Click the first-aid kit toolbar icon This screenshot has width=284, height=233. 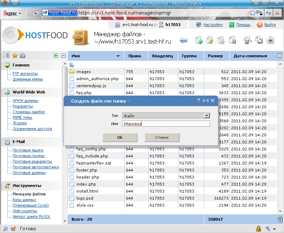pyautogui.click(x=270, y=40)
